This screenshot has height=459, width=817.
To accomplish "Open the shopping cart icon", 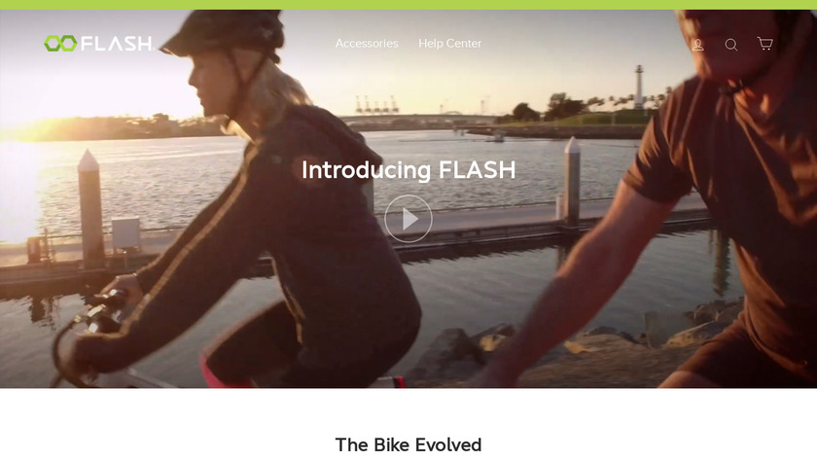I will (x=764, y=43).
